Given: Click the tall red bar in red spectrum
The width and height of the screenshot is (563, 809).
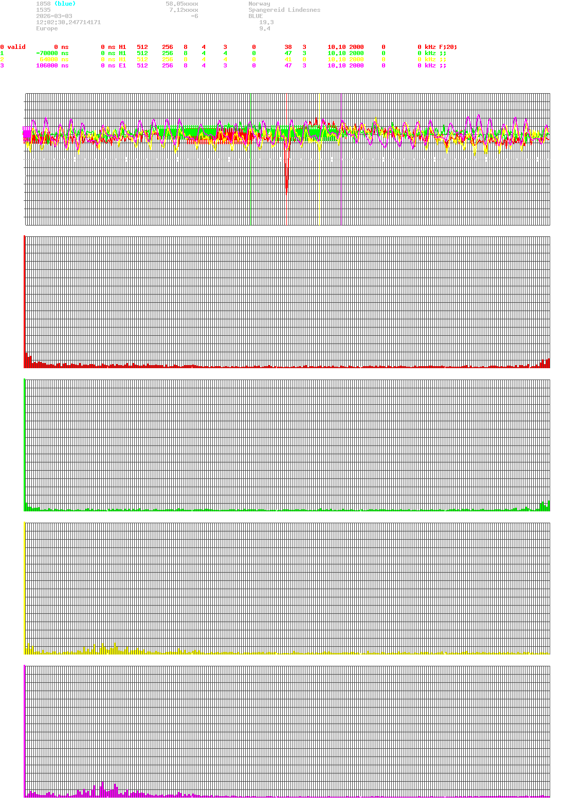Looking at the screenshot, I should pos(25,302).
